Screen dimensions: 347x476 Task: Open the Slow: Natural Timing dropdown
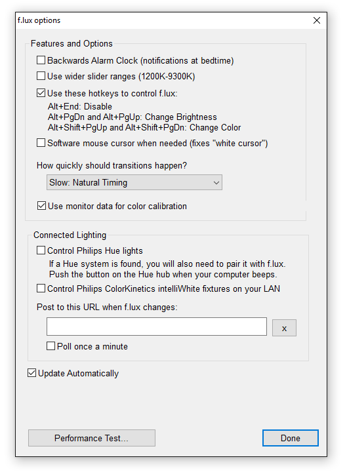[x=134, y=182]
